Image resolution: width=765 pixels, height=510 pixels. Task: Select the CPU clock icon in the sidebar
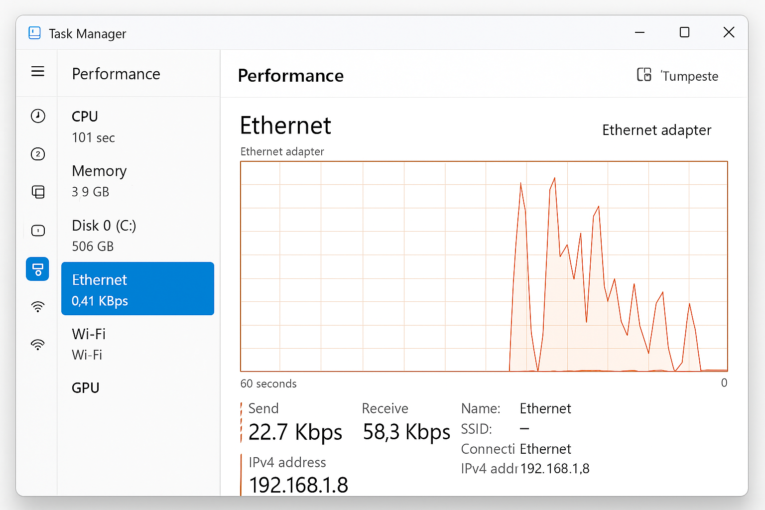pyautogui.click(x=38, y=116)
